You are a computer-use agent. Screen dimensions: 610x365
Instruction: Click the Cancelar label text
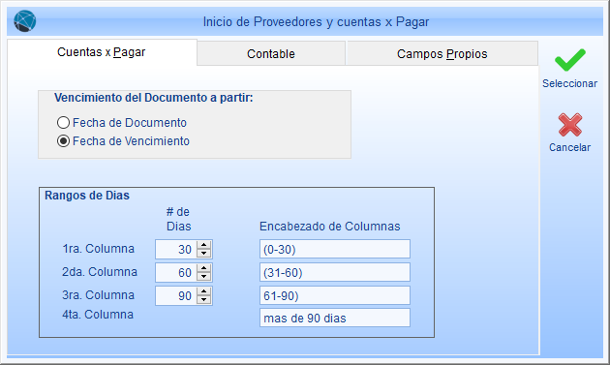tap(569, 147)
